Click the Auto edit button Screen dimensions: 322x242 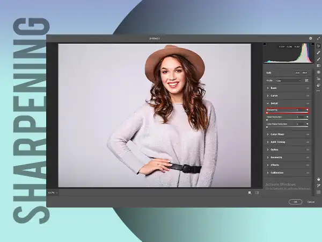pyautogui.click(x=297, y=73)
